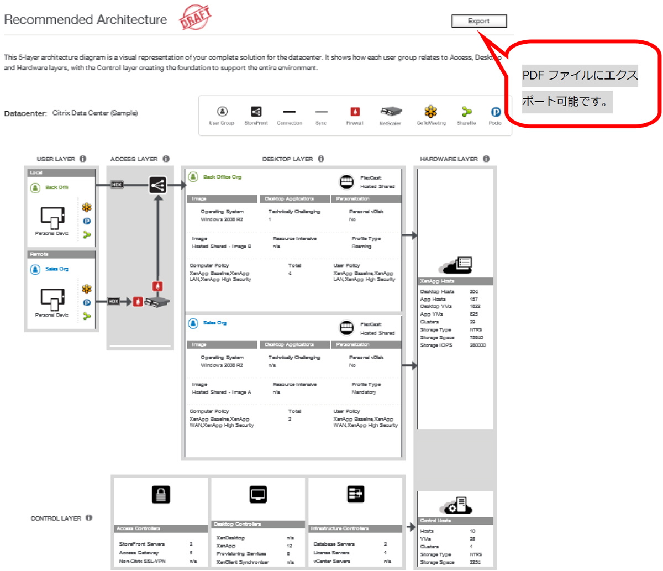
Task: Click the NetScaler legend icon
Action: pyautogui.click(x=390, y=112)
